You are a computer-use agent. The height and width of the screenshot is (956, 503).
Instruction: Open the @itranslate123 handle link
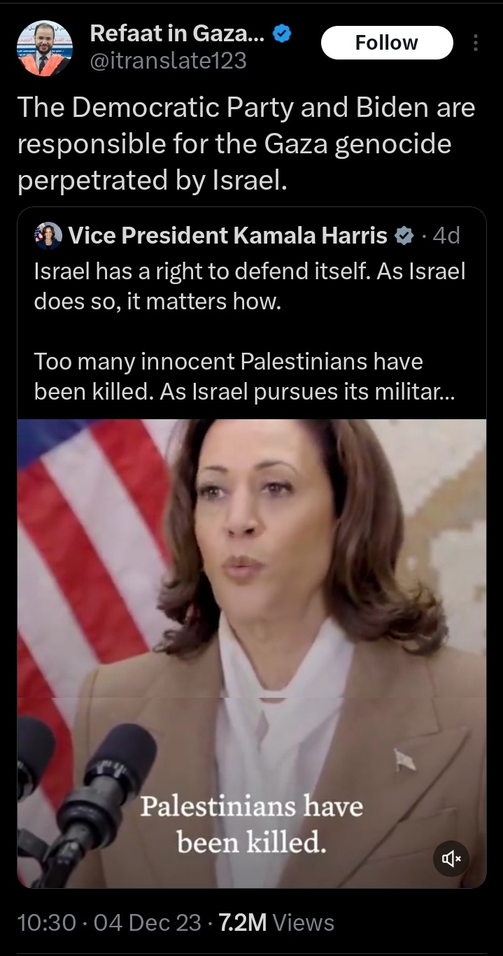[168, 62]
